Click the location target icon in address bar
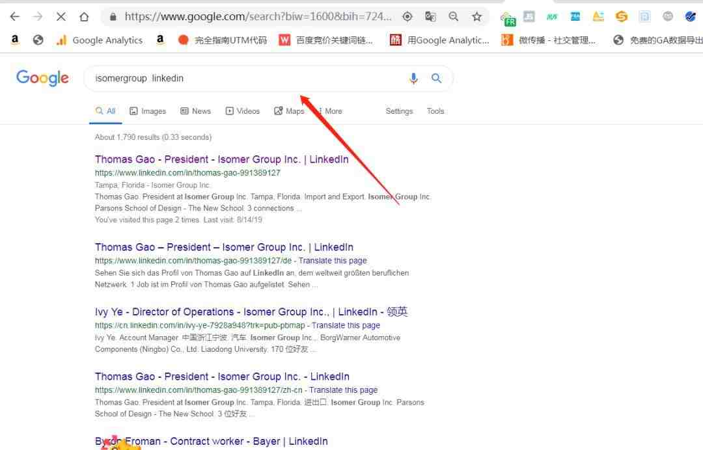703x450 pixels. tap(407, 17)
